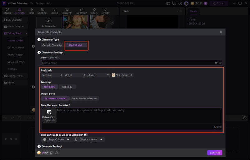This screenshot has width=250, height=160.
Task: Select Real Model character type
Action: pyautogui.click(x=76, y=45)
